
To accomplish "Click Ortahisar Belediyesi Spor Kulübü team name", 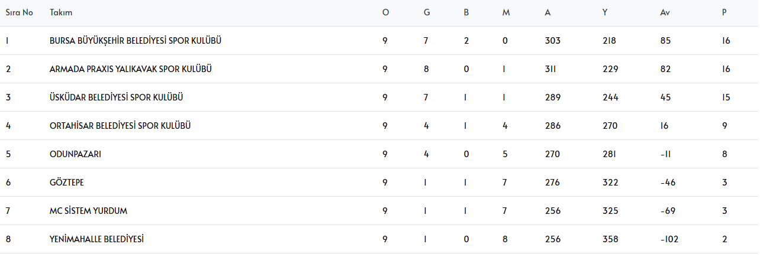I will click(x=120, y=126).
